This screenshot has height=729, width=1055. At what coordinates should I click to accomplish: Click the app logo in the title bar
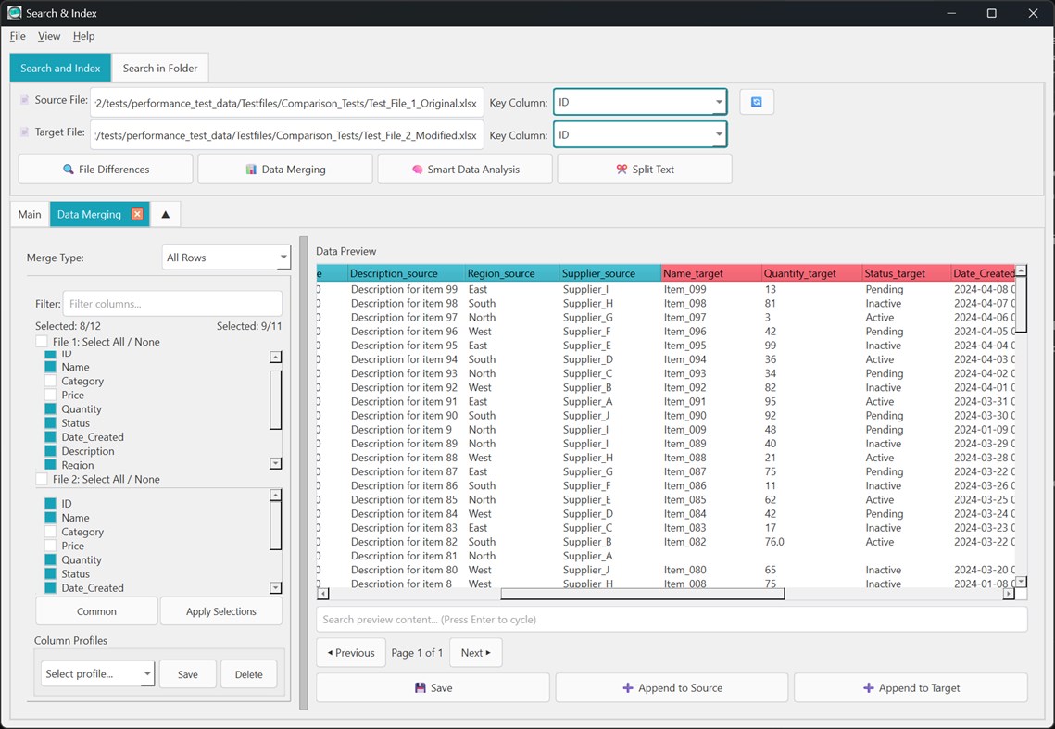13,13
